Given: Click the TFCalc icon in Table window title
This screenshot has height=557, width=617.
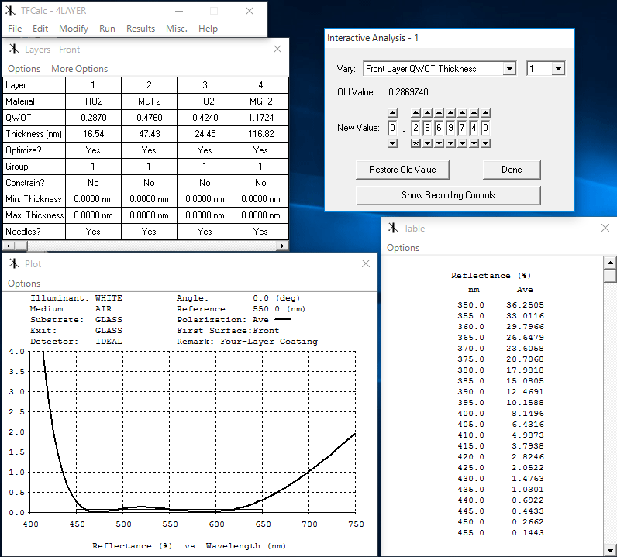Looking at the screenshot, I should click(394, 229).
